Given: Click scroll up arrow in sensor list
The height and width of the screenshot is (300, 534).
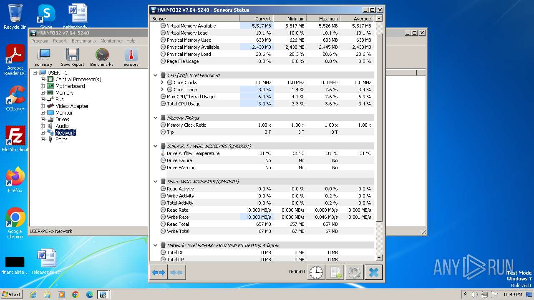Looking at the screenshot, I should [x=379, y=18].
